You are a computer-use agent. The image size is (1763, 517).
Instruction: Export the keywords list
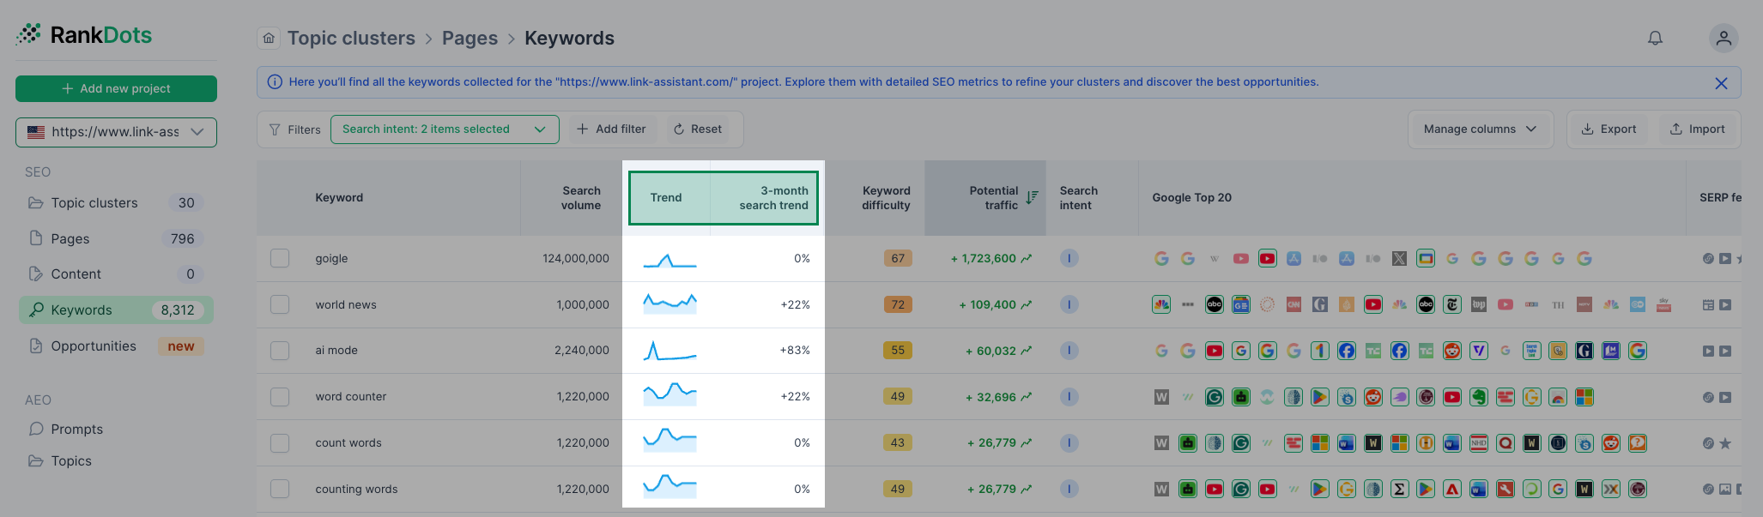point(1609,129)
